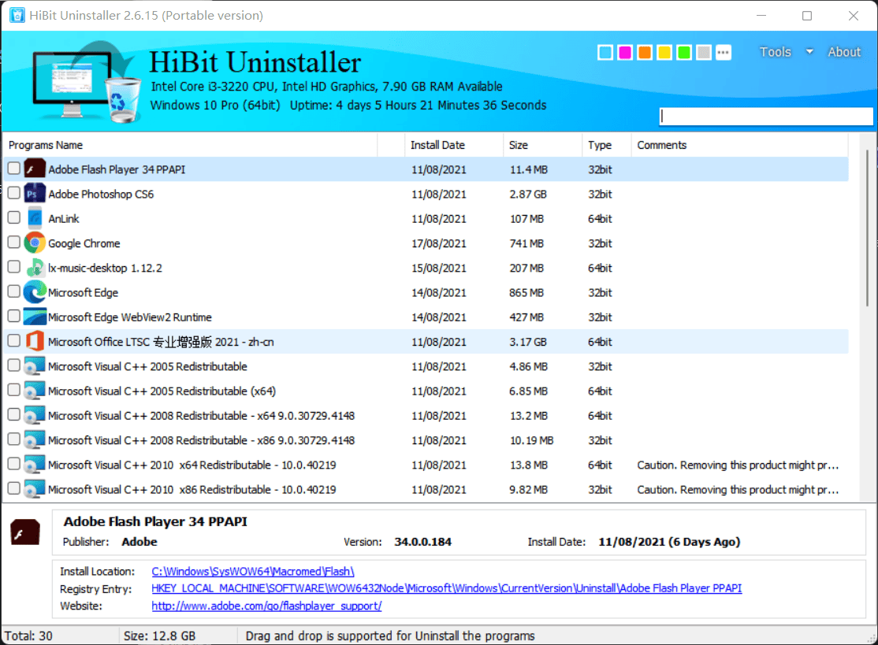Click the AnLink program icon
This screenshot has width=878, height=645.
(35, 218)
